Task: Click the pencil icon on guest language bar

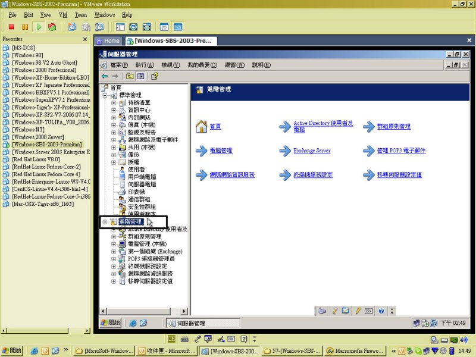Action: [x=358, y=311]
